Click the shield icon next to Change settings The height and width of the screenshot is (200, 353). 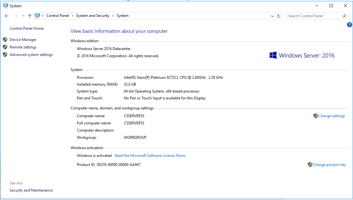pyautogui.click(x=316, y=116)
